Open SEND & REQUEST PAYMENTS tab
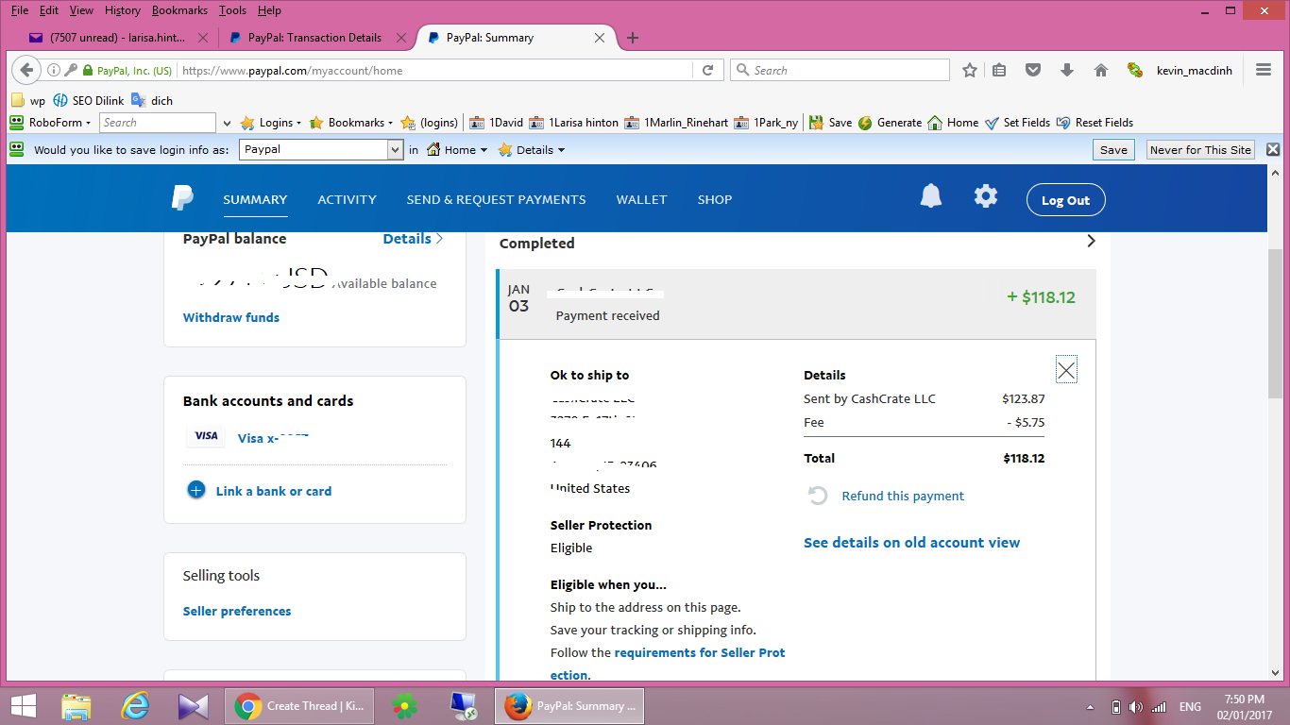1290x725 pixels. [x=496, y=199]
